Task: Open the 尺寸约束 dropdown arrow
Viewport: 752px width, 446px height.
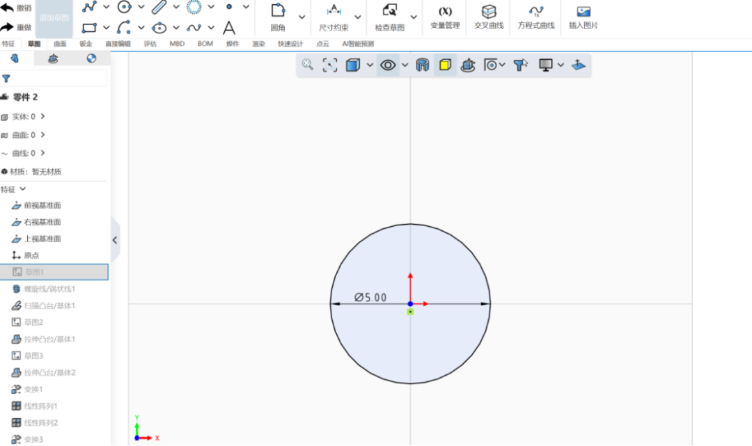Action: click(x=358, y=17)
